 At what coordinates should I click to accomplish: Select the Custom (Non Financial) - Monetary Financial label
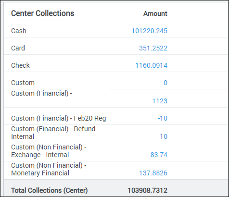pos(49,169)
